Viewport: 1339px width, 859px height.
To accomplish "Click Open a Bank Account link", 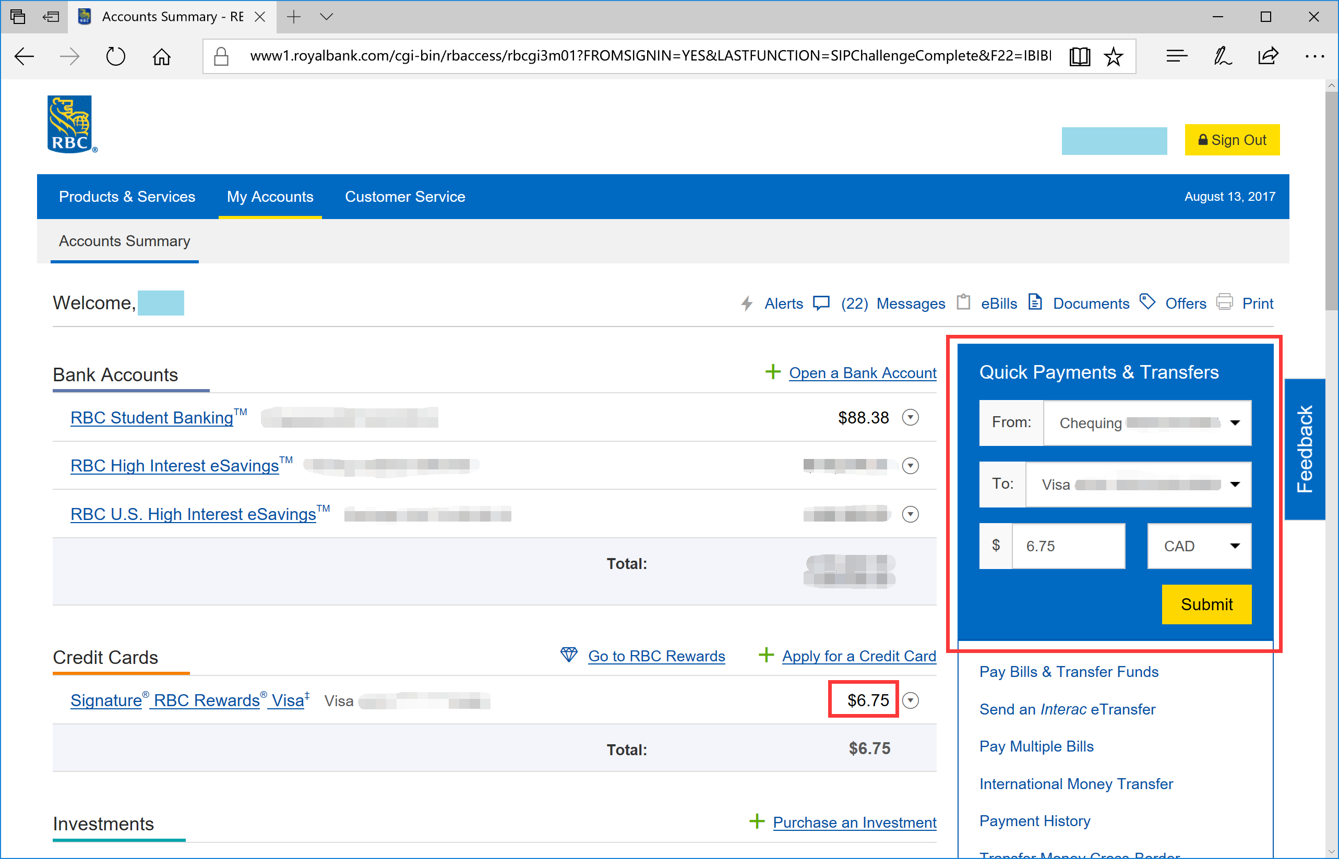I will pyautogui.click(x=863, y=372).
